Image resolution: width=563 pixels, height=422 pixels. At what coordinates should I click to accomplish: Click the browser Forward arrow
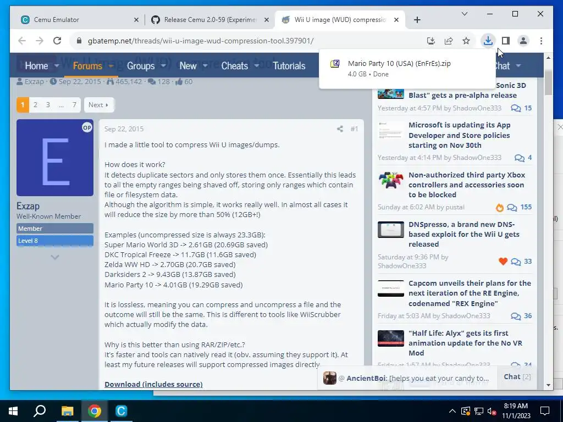pos(40,41)
